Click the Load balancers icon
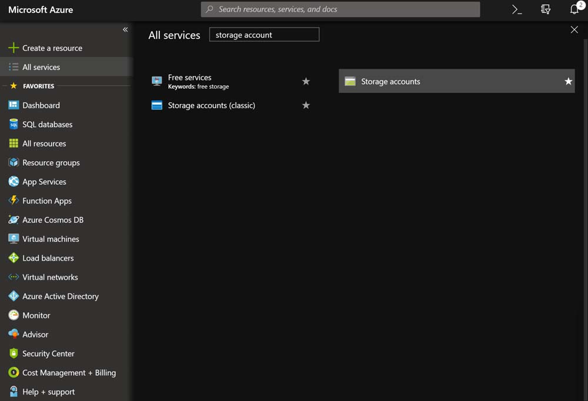 tap(14, 258)
